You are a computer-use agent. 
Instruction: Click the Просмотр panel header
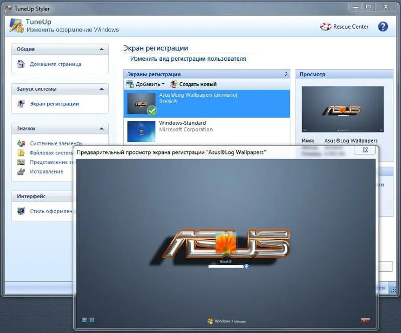click(x=344, y=74)
